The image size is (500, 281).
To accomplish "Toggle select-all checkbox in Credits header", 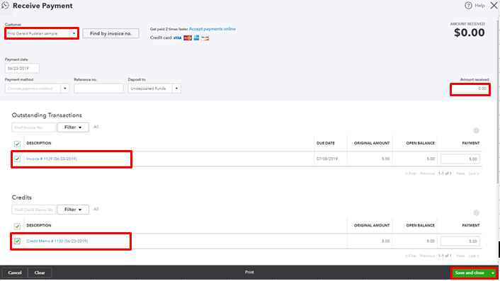I will click(x=17, y=226).
